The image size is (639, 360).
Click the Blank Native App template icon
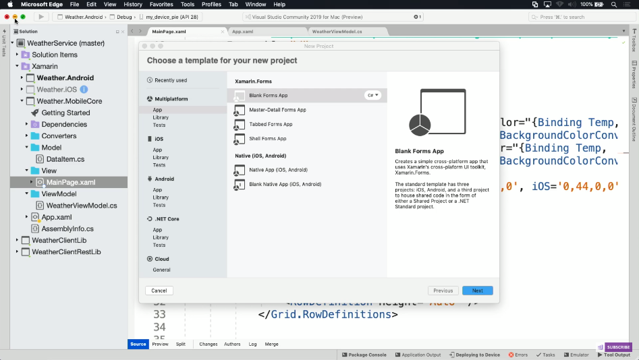(240, 185)
